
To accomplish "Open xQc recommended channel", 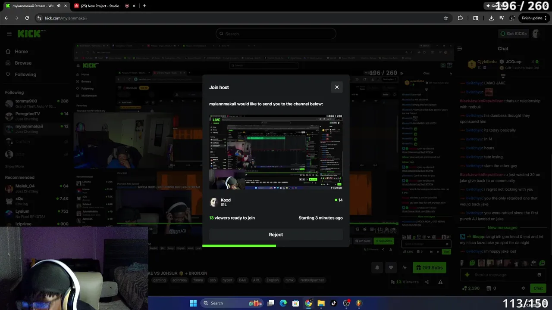I will pos(37,201).
